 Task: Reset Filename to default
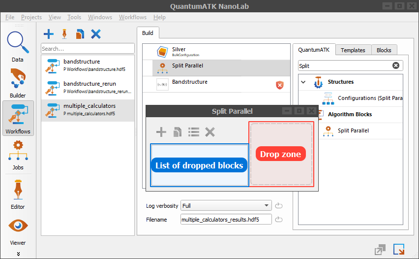point(279,220)
